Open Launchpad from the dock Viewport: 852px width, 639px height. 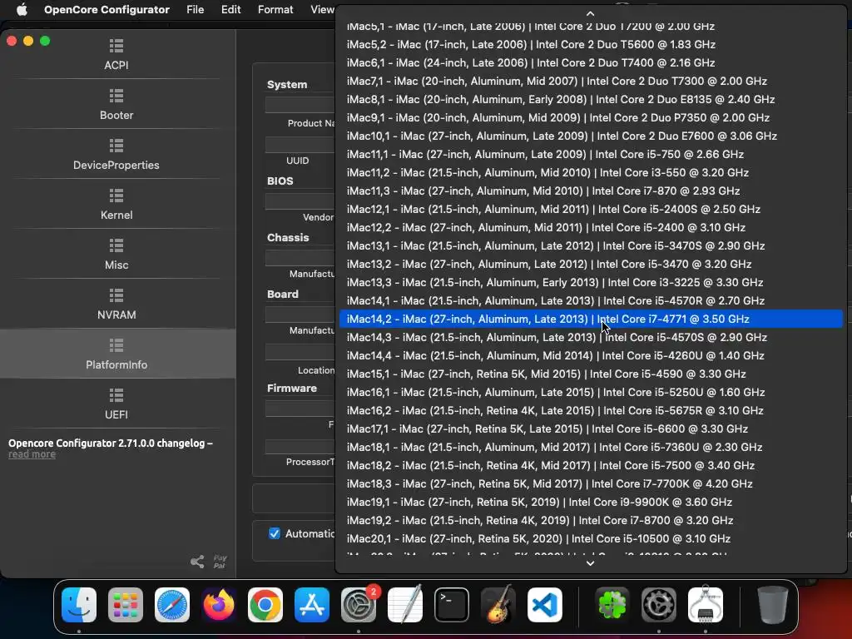point(126,605)
